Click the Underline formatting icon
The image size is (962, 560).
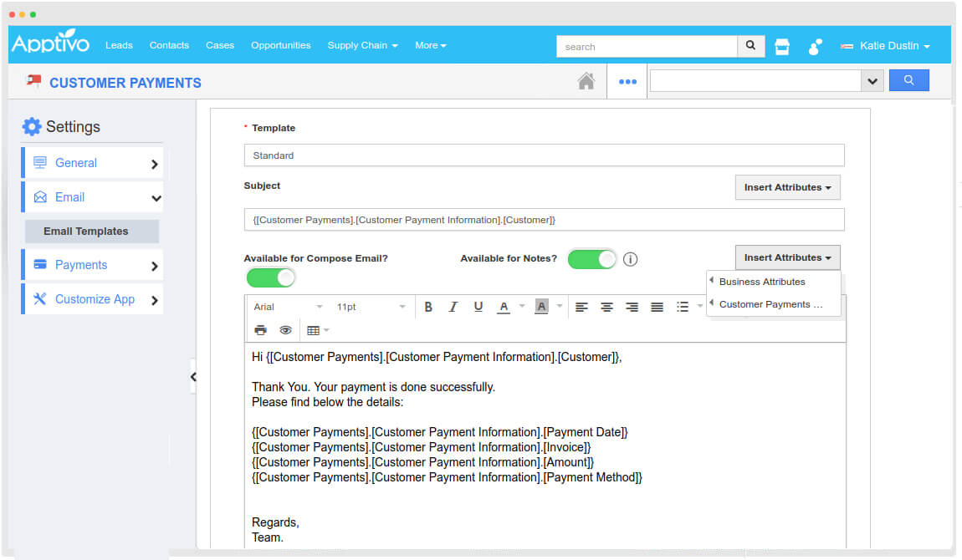(478, 307)
